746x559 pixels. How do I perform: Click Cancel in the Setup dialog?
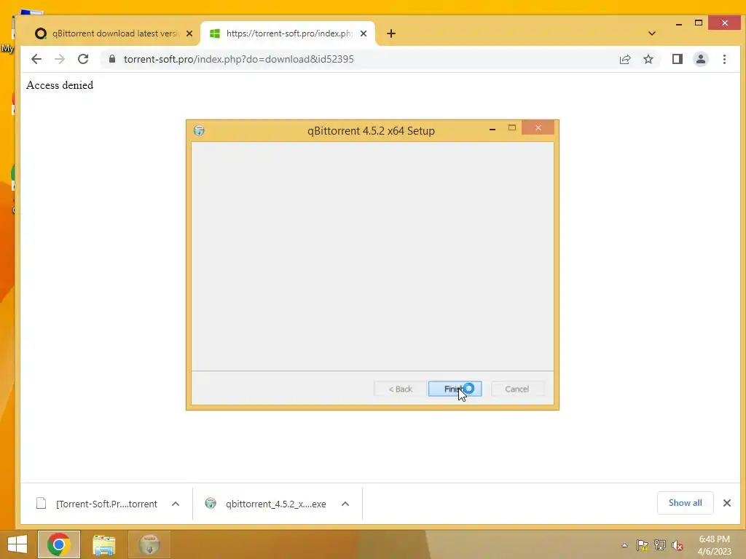[517, 389]
